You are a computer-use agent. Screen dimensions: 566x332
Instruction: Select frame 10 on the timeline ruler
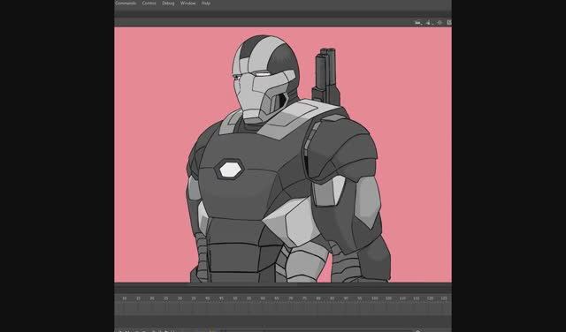coord(124,298)
